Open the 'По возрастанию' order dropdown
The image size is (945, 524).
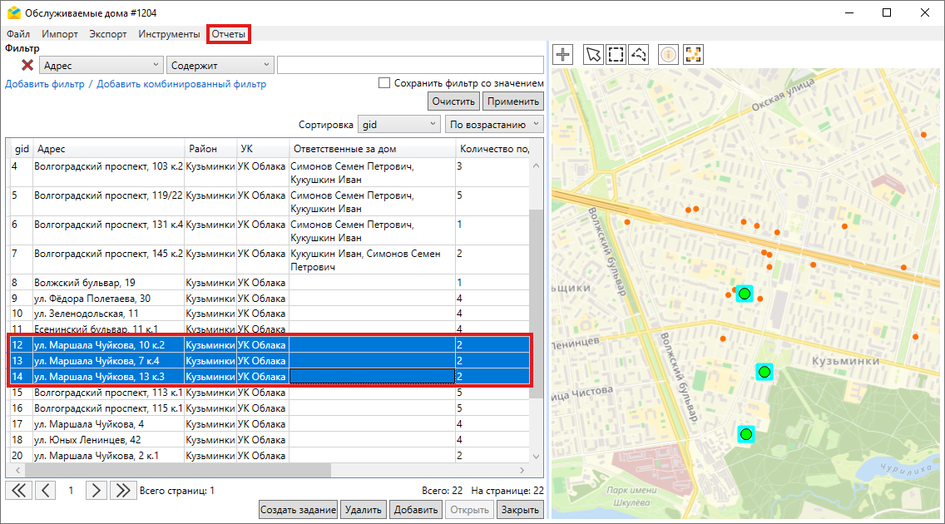(494, 125)
